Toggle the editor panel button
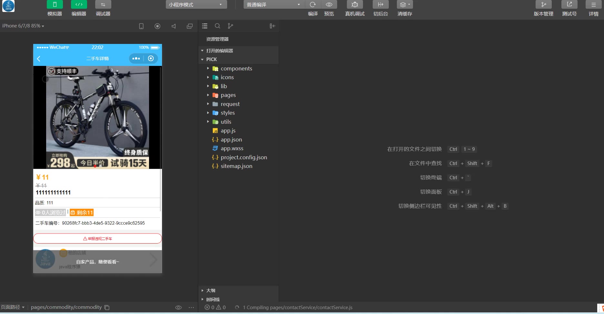This screenshot has width=604, height=314. coord(79,5)
